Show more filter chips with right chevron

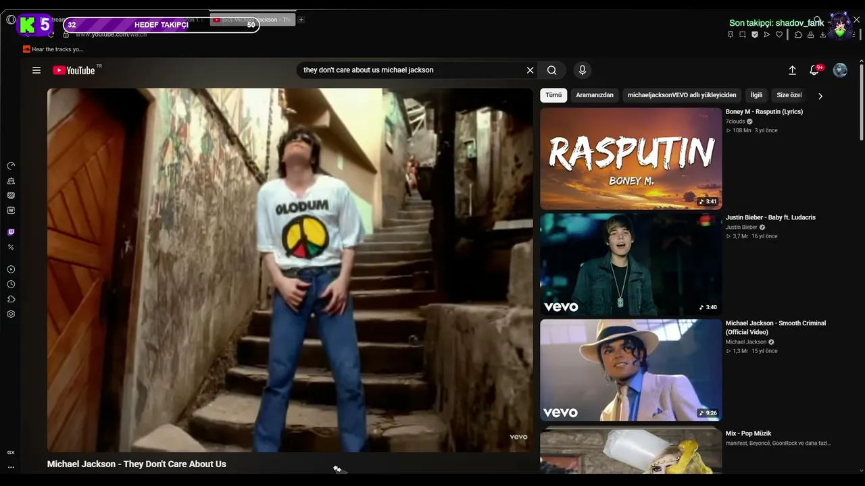pyautogui.click(x=820, y=96)
